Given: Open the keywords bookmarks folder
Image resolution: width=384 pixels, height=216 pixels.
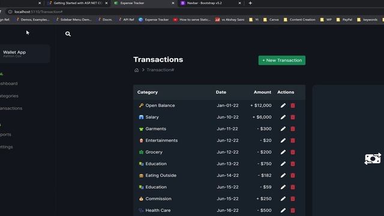Looking at the screenshot, I should (367, 20).
